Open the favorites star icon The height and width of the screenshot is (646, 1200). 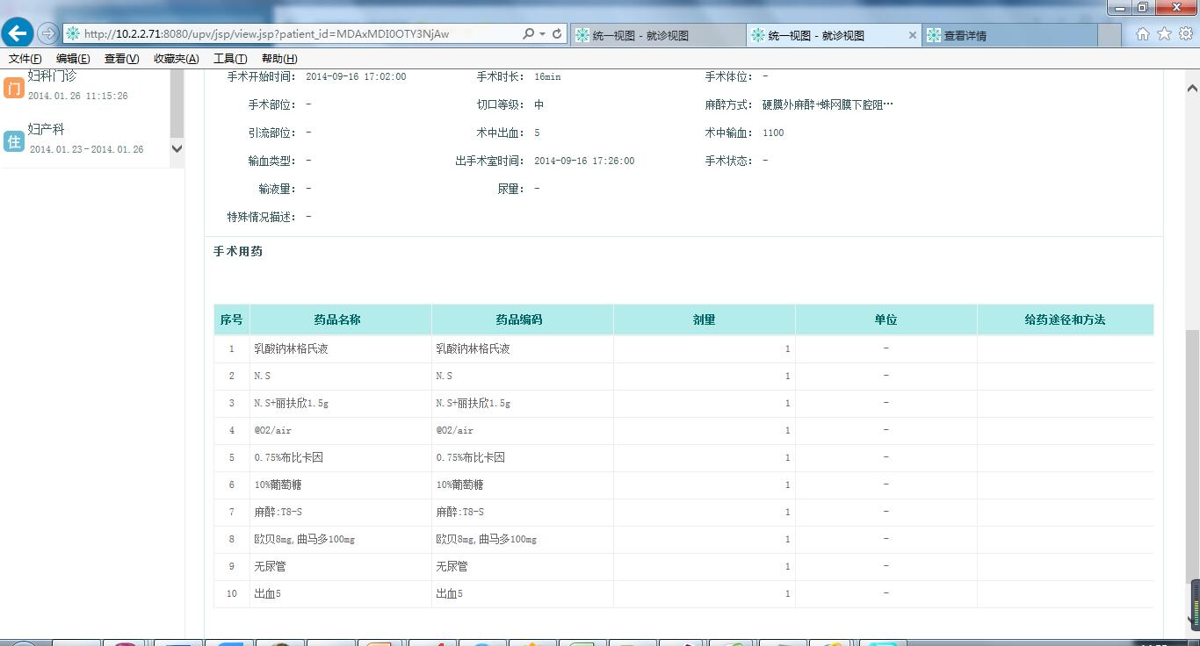[1164, 33]
